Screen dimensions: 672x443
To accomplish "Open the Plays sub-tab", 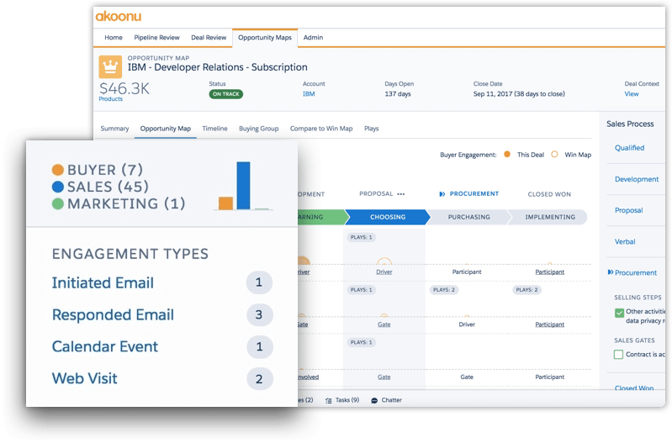I will pos(372,129).
